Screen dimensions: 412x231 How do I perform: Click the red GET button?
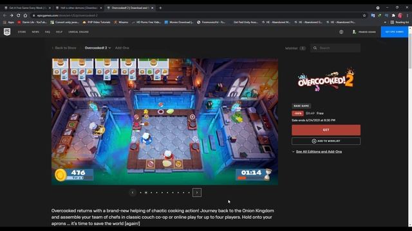click(x=326, y=130)
